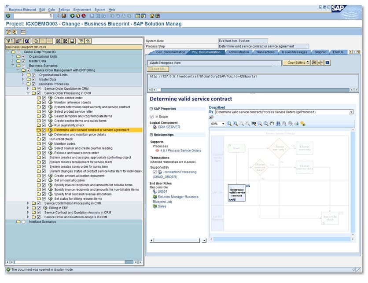
Task: Toggle the In Scope checkbox
Action: pos(151,116)
